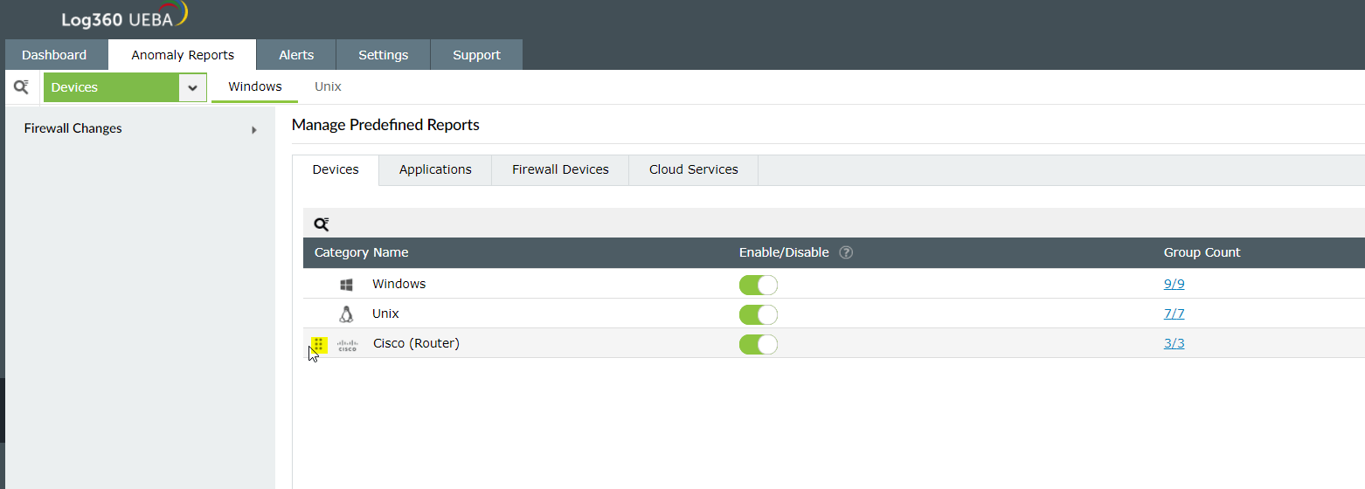Viewport: 1365px width, 489px height.
Task: Go to the Cloud Services tab
Action: (693, 169)
